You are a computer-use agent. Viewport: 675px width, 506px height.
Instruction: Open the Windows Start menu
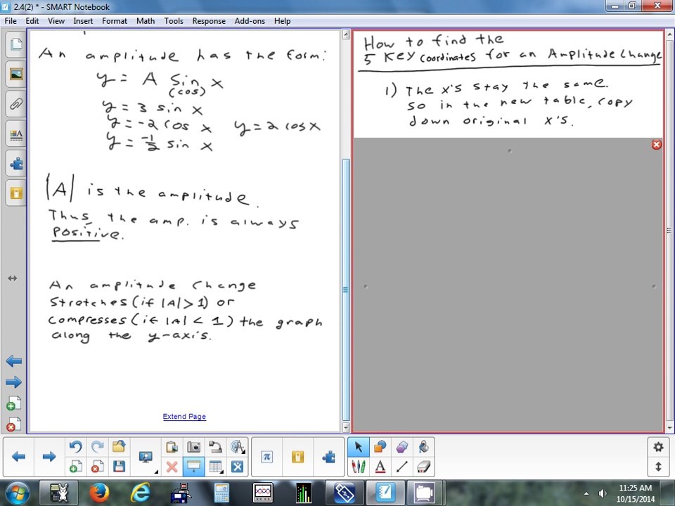17,493
